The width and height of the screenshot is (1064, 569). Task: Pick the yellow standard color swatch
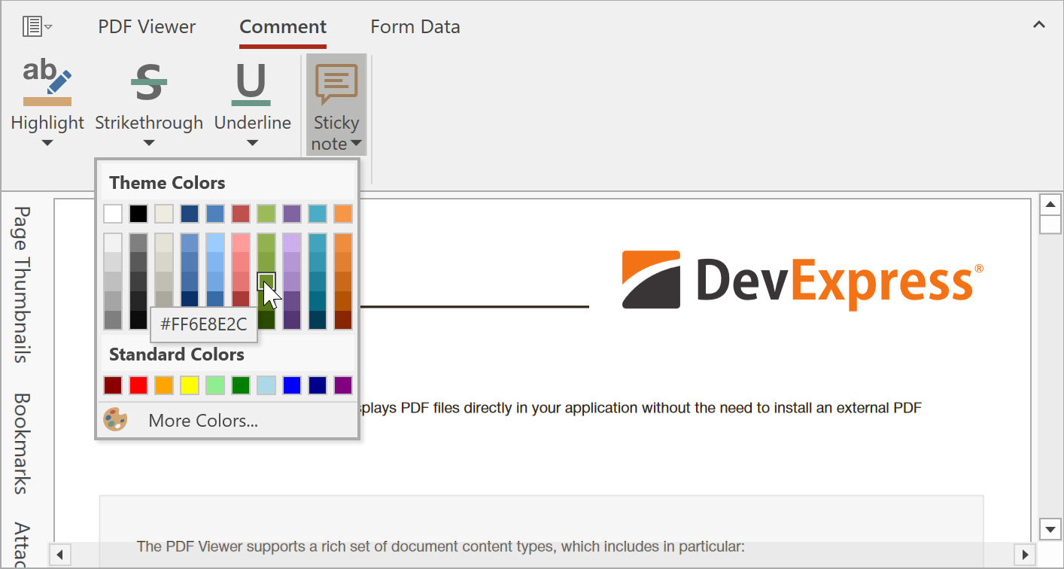click(x=190, y=385)
